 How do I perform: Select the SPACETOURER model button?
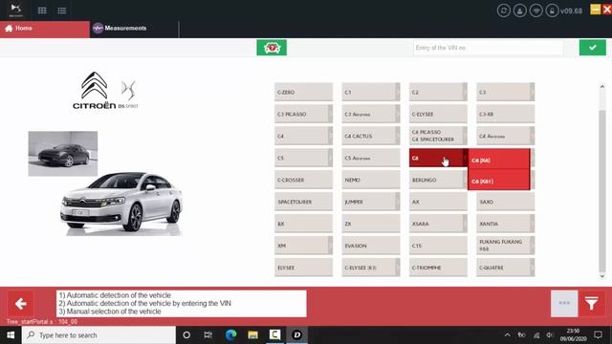tap(304, 202)
